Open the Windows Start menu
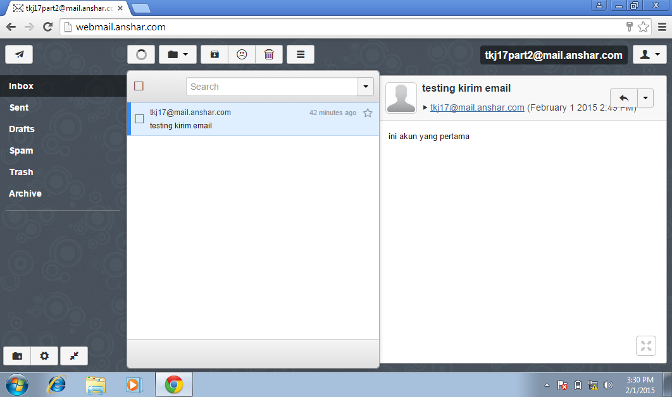The width and height of the screenshot is (672, 397). coord(17,384)
